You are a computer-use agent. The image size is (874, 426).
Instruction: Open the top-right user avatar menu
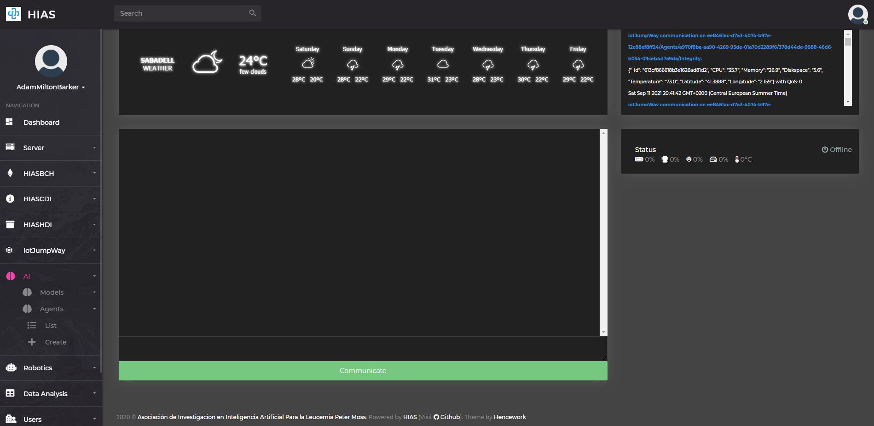858,14
